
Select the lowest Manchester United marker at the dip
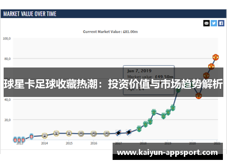[198, 96]
